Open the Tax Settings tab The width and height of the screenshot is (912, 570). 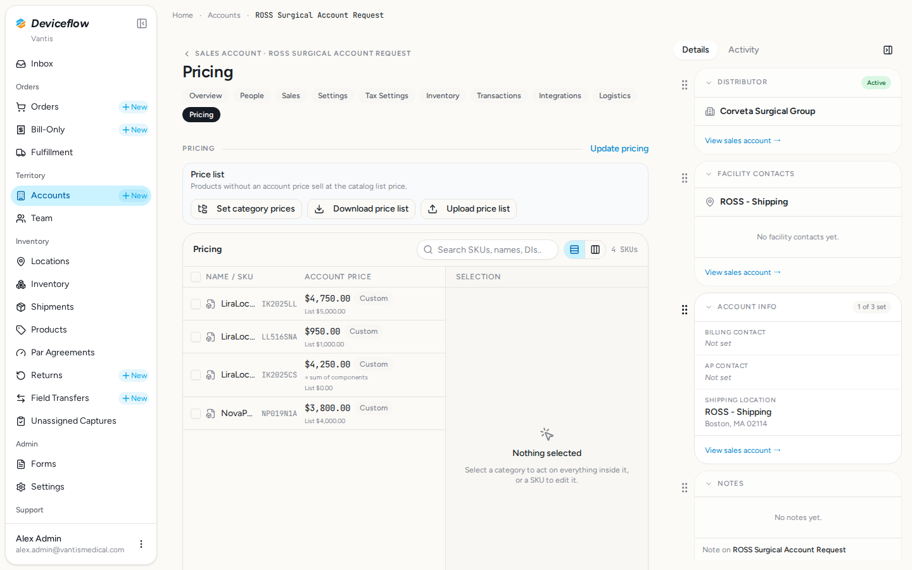tap(387, 96)
